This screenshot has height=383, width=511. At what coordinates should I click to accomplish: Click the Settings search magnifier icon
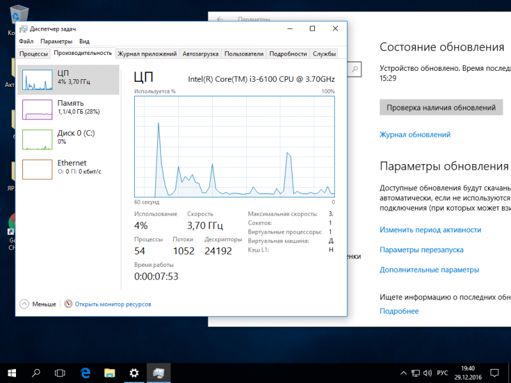(355, 69)
